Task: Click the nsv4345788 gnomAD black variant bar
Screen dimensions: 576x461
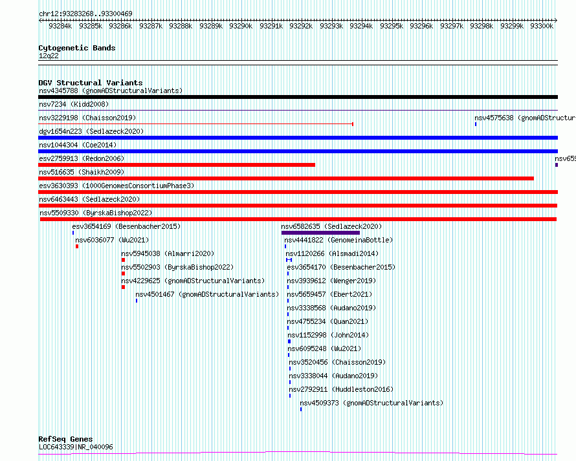Action: point(298,97)
